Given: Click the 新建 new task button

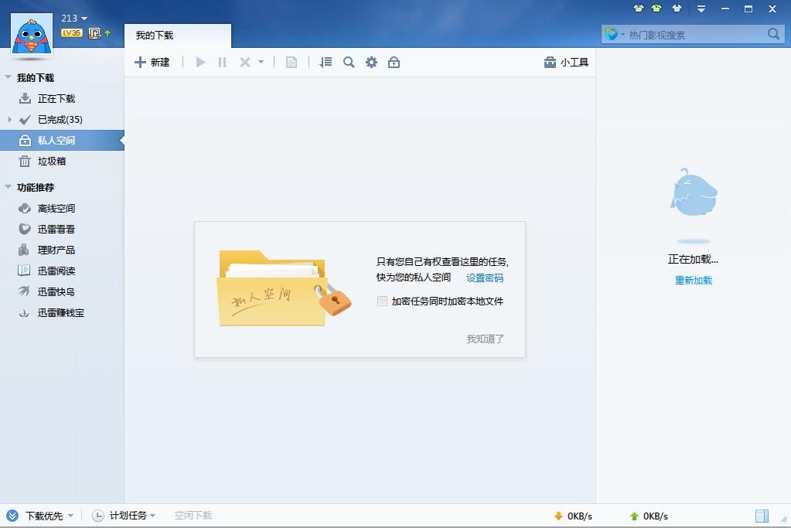Looking at the screenshot, I should pos(152,62).
